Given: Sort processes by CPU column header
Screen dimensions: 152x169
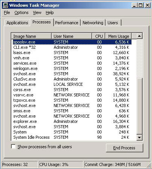Looking at the screenshot, I should (x=98, y=36).
